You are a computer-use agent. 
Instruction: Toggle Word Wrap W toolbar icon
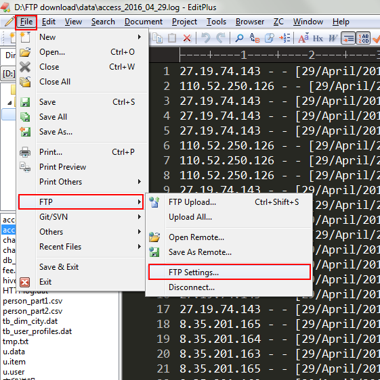click(x=333, y=38)
